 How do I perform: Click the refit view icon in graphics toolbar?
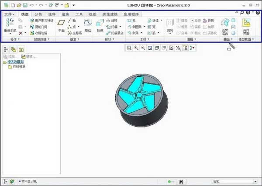tap(129, 48)
